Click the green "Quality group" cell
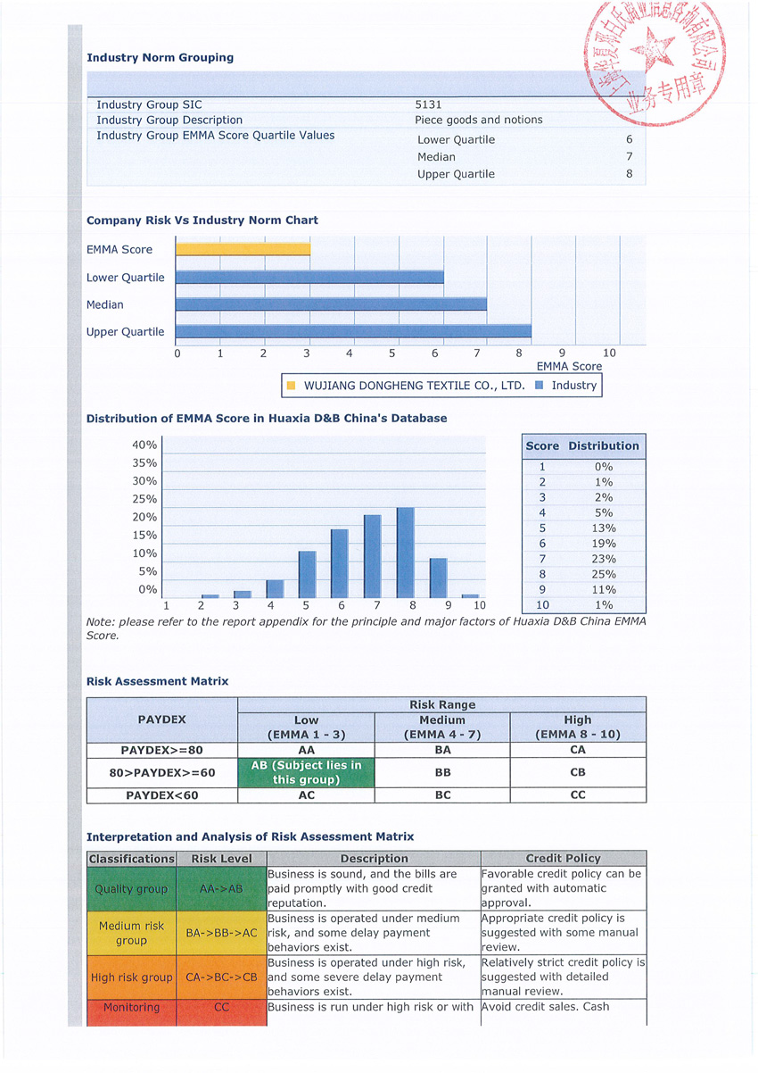Viewport: 758px width, 1073px height. point(131,889)
